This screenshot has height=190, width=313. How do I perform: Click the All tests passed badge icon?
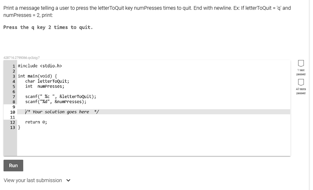tap(301, 82)
